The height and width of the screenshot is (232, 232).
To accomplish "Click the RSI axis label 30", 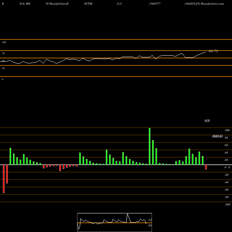I will pos(3,68).
